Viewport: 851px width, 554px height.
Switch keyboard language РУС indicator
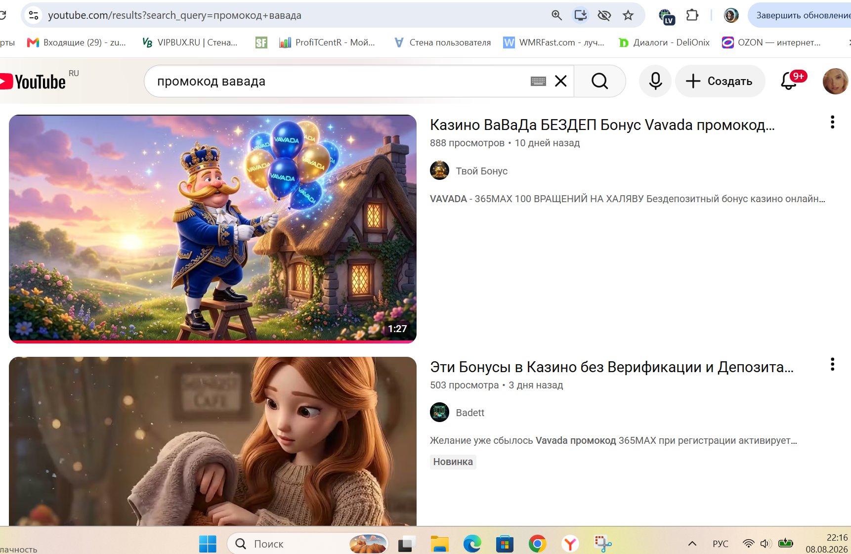(721, 544)
